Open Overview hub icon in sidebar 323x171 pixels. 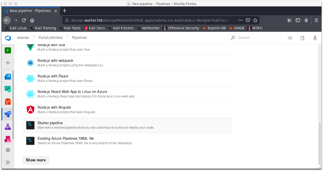click(x=8, y=77)
